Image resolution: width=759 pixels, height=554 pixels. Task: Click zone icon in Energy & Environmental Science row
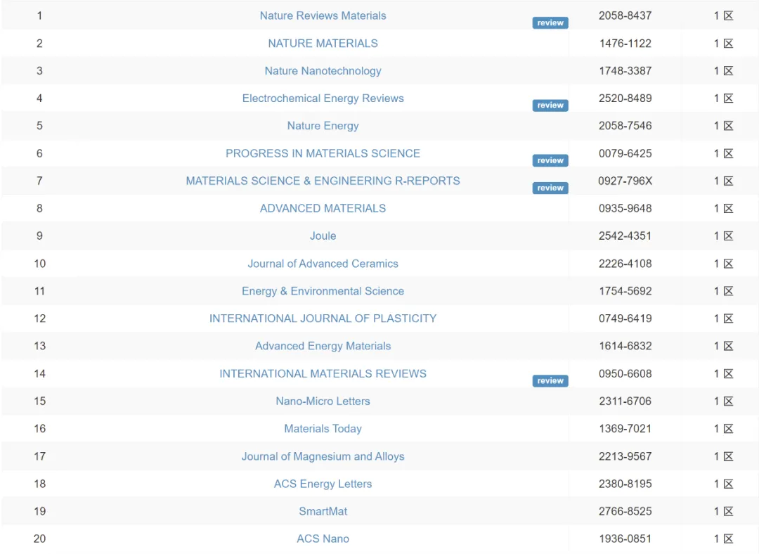tap(729, 291)
